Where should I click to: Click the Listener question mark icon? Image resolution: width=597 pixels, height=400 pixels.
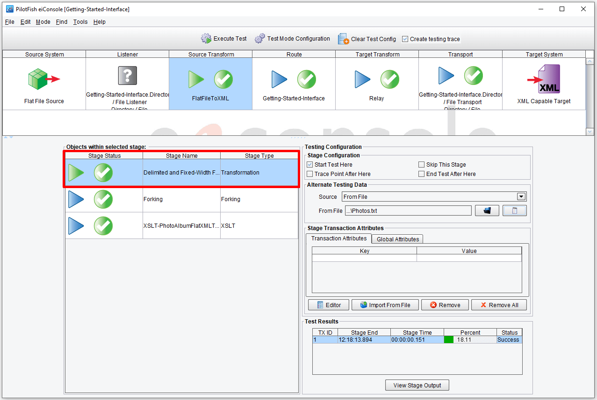coord(128,75)
